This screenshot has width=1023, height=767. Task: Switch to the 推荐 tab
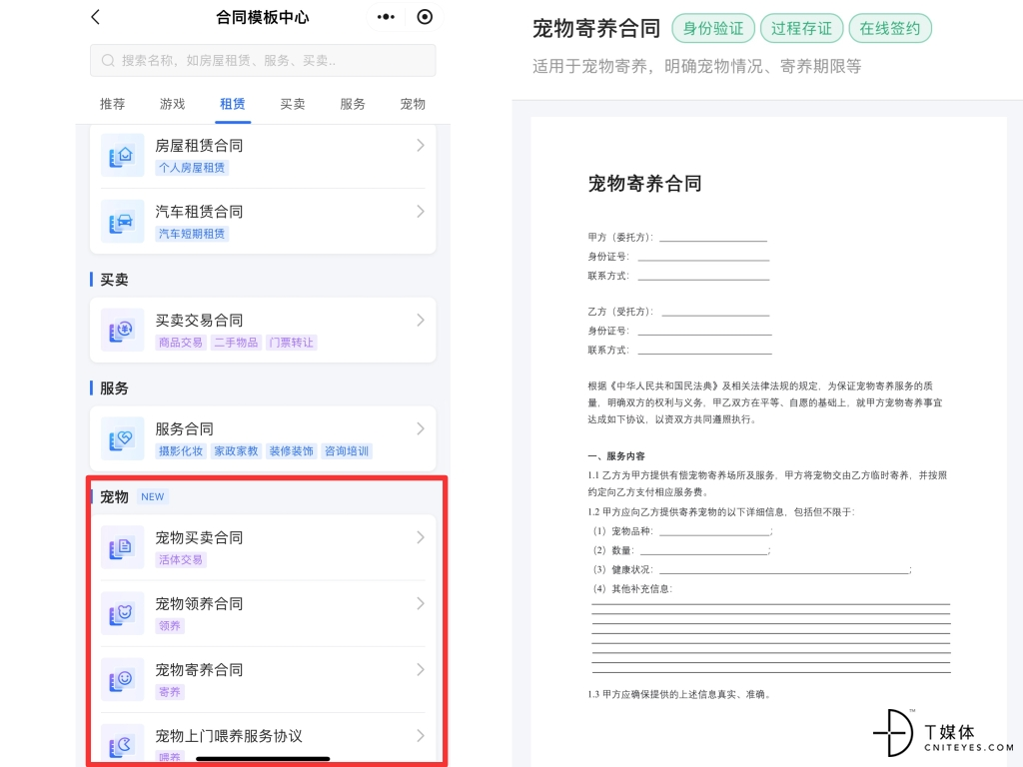[x=113, y=104]
